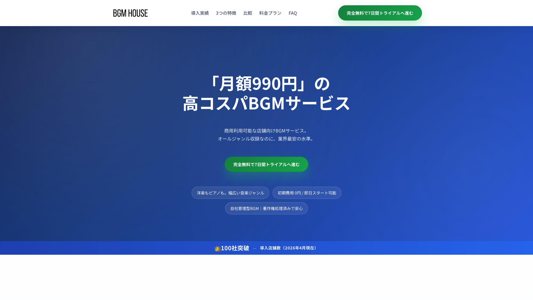This screenshot has width=533, height=300.
Task: Click the 高コスパBGMサービス headline line
Action: pos(266,104)
